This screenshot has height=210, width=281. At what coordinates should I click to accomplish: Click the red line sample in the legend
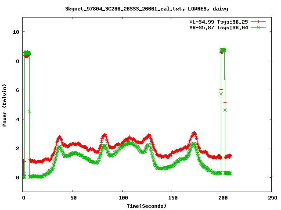click(258, 22)
